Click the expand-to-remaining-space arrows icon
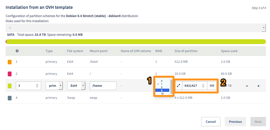Image resolution: width=270 pixels, height=130 pixels. (178, 86)
